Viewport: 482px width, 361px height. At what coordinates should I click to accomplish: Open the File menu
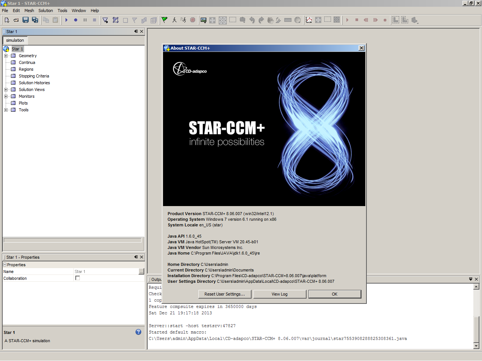[x=5, y=11]
